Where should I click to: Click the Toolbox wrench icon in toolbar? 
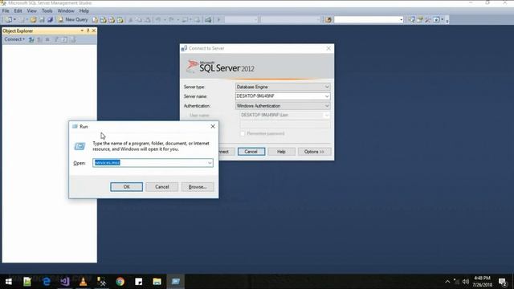427,19
